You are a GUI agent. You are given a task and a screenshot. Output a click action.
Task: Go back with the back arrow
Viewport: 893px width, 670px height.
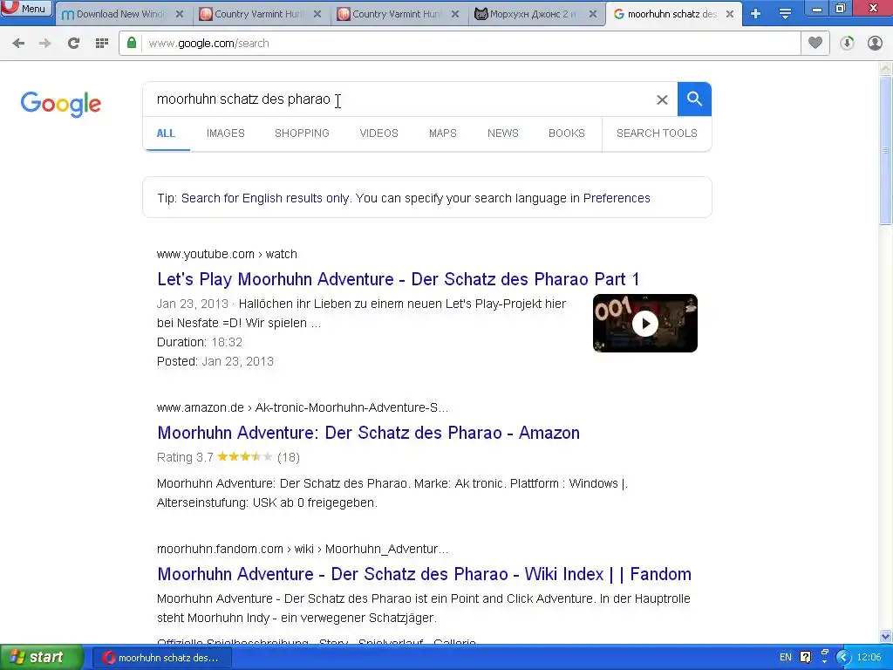tap(18, 44)
